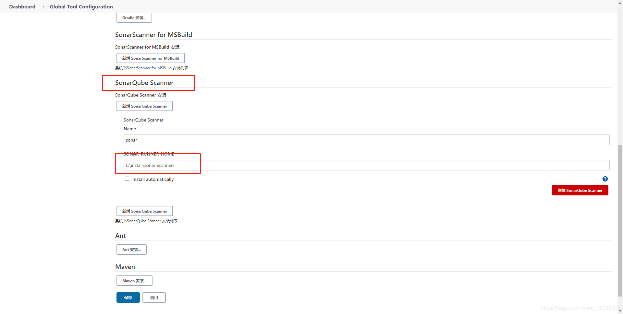
Task: Click the 系统下SonarQube Scanner 安装列表 text
Action: pos(146,221)
